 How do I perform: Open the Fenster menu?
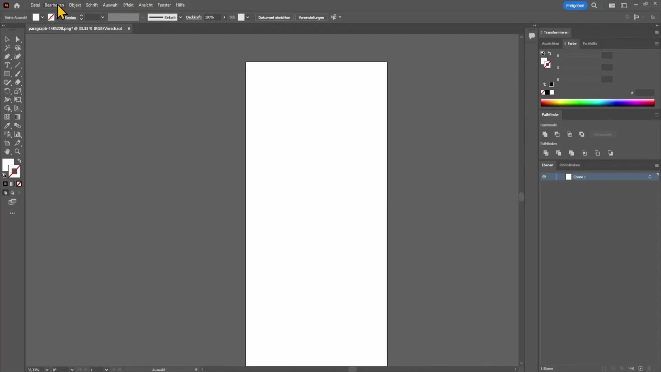[x=164, y=5]
